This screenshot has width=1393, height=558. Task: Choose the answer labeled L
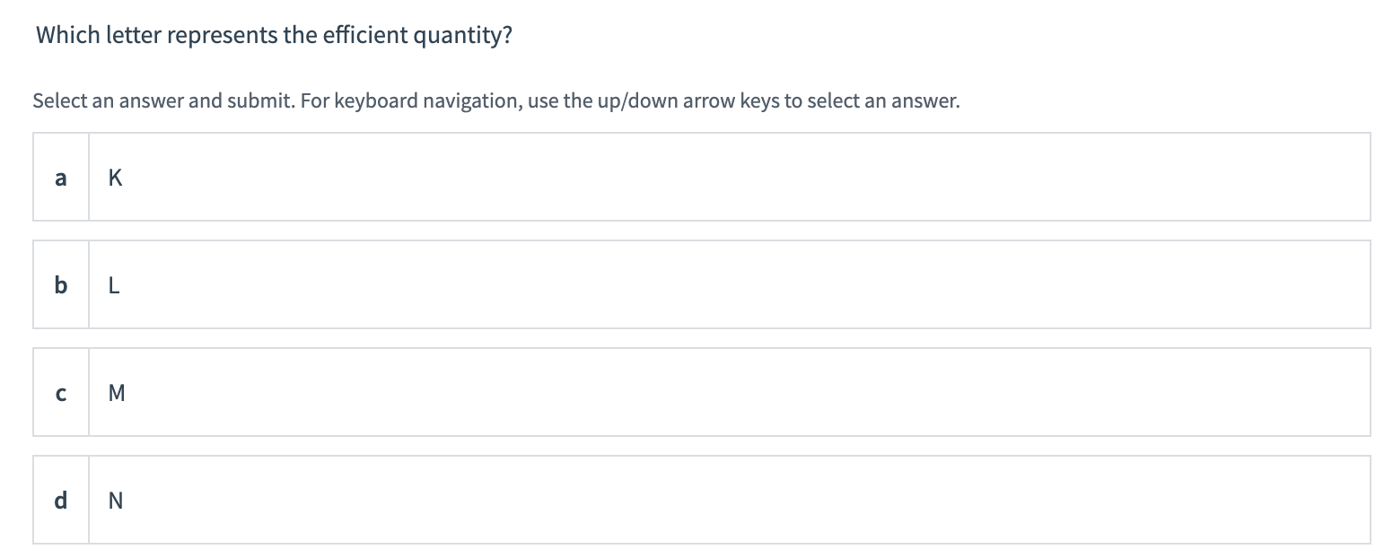(x=113, y=284)
